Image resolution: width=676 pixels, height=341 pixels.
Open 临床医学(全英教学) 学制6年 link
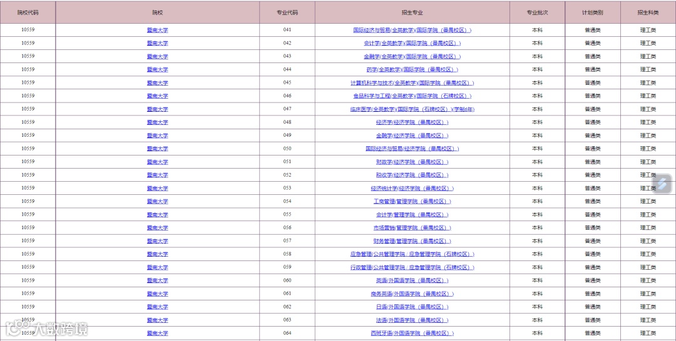coord(412,109)
